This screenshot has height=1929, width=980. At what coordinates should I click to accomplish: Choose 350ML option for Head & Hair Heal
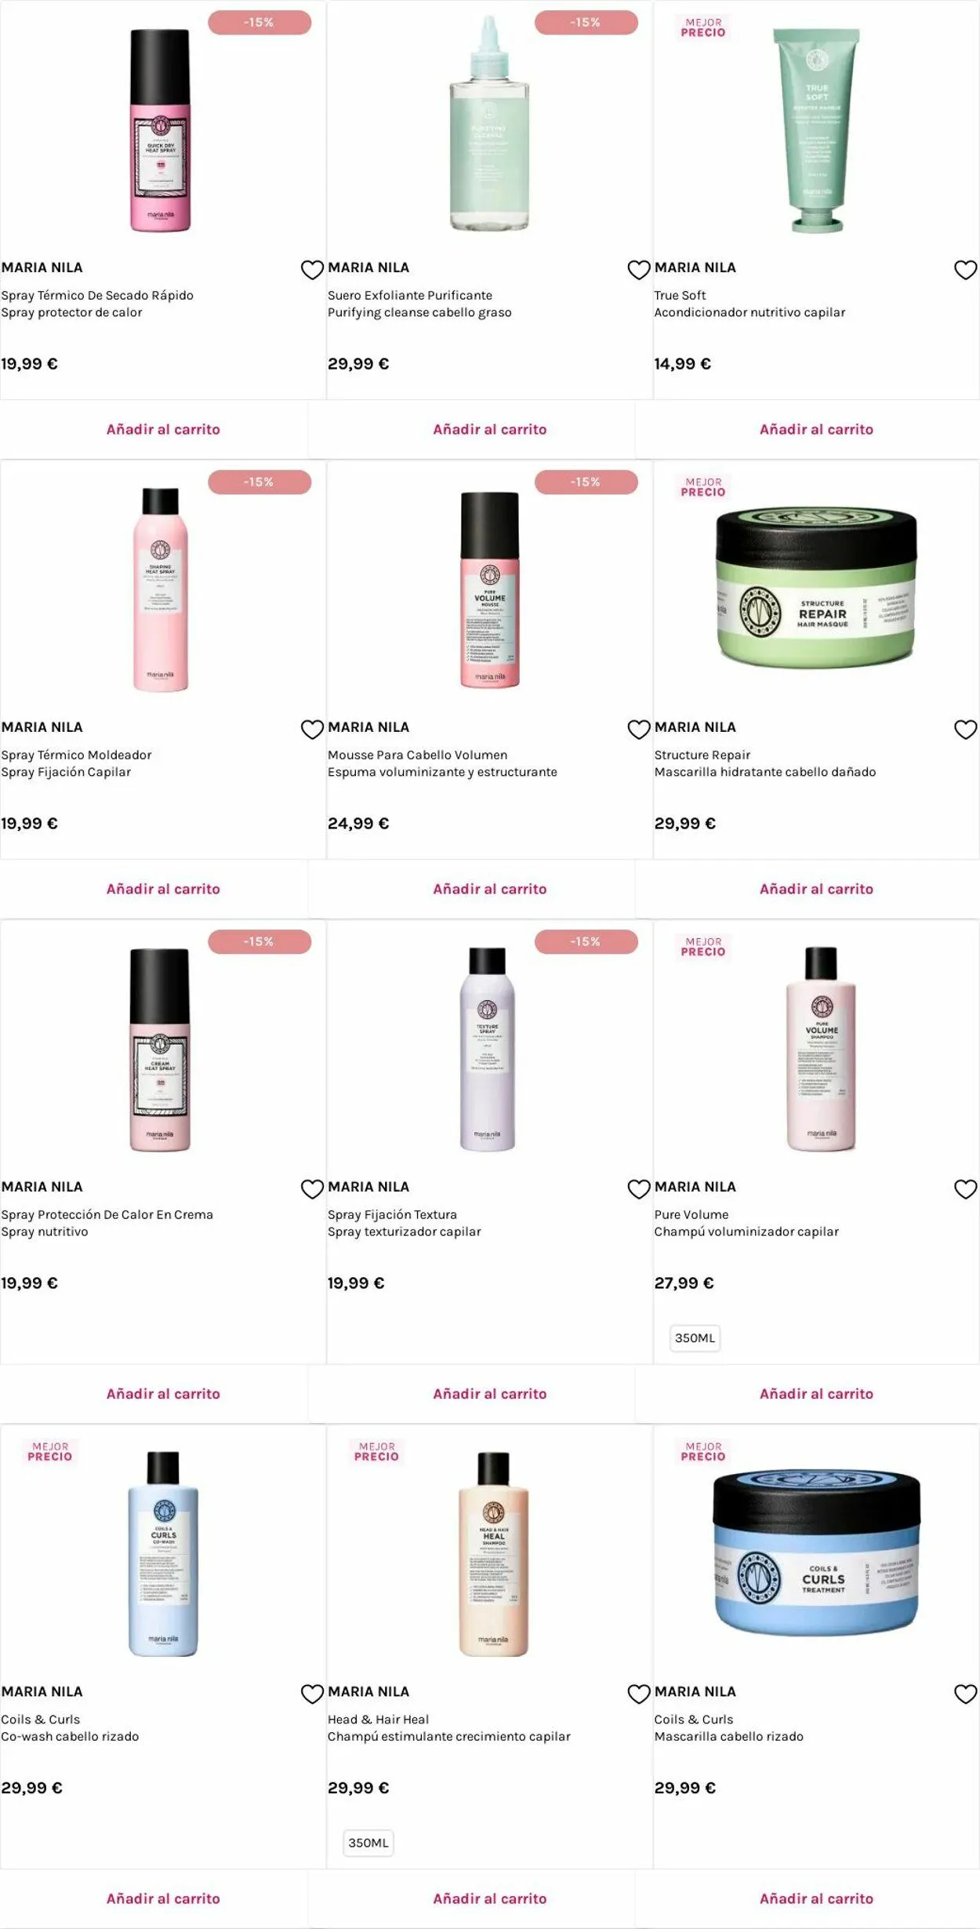pyautogui.click(x=368, y=1843)
